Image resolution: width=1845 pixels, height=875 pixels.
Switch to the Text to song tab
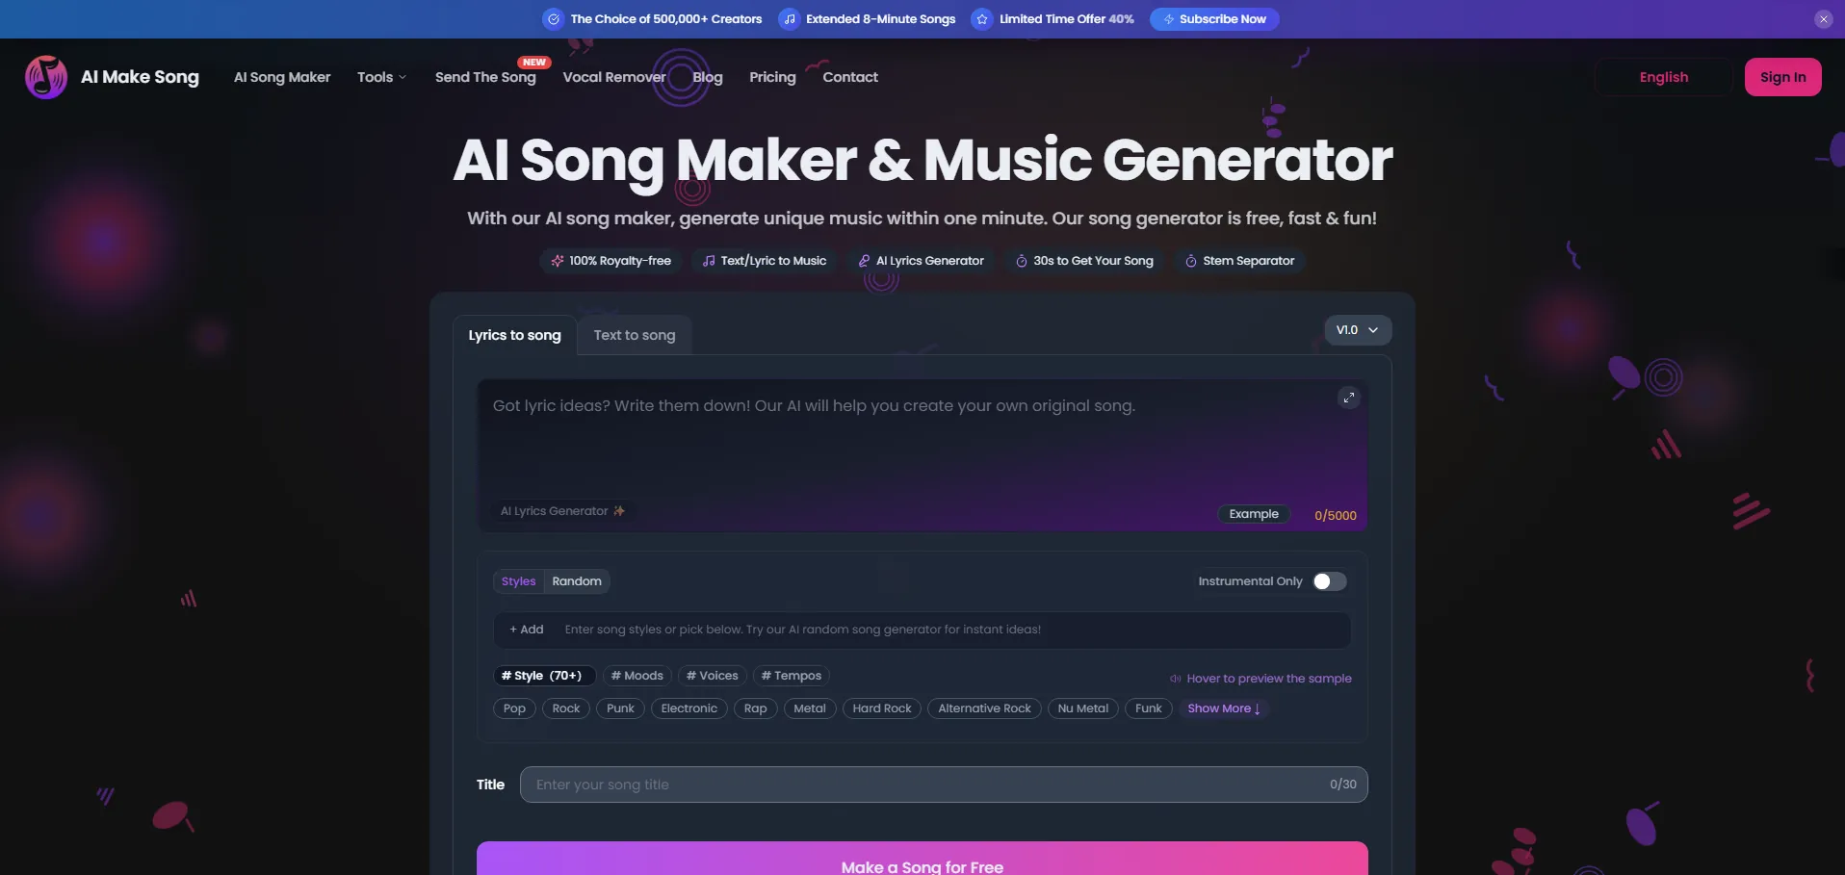(634, 335)
